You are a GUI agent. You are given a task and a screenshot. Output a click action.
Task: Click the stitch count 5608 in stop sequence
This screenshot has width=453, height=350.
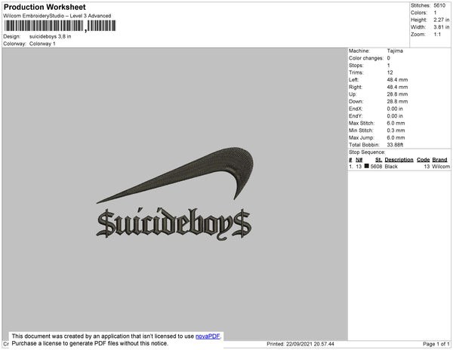pos(376,167)
